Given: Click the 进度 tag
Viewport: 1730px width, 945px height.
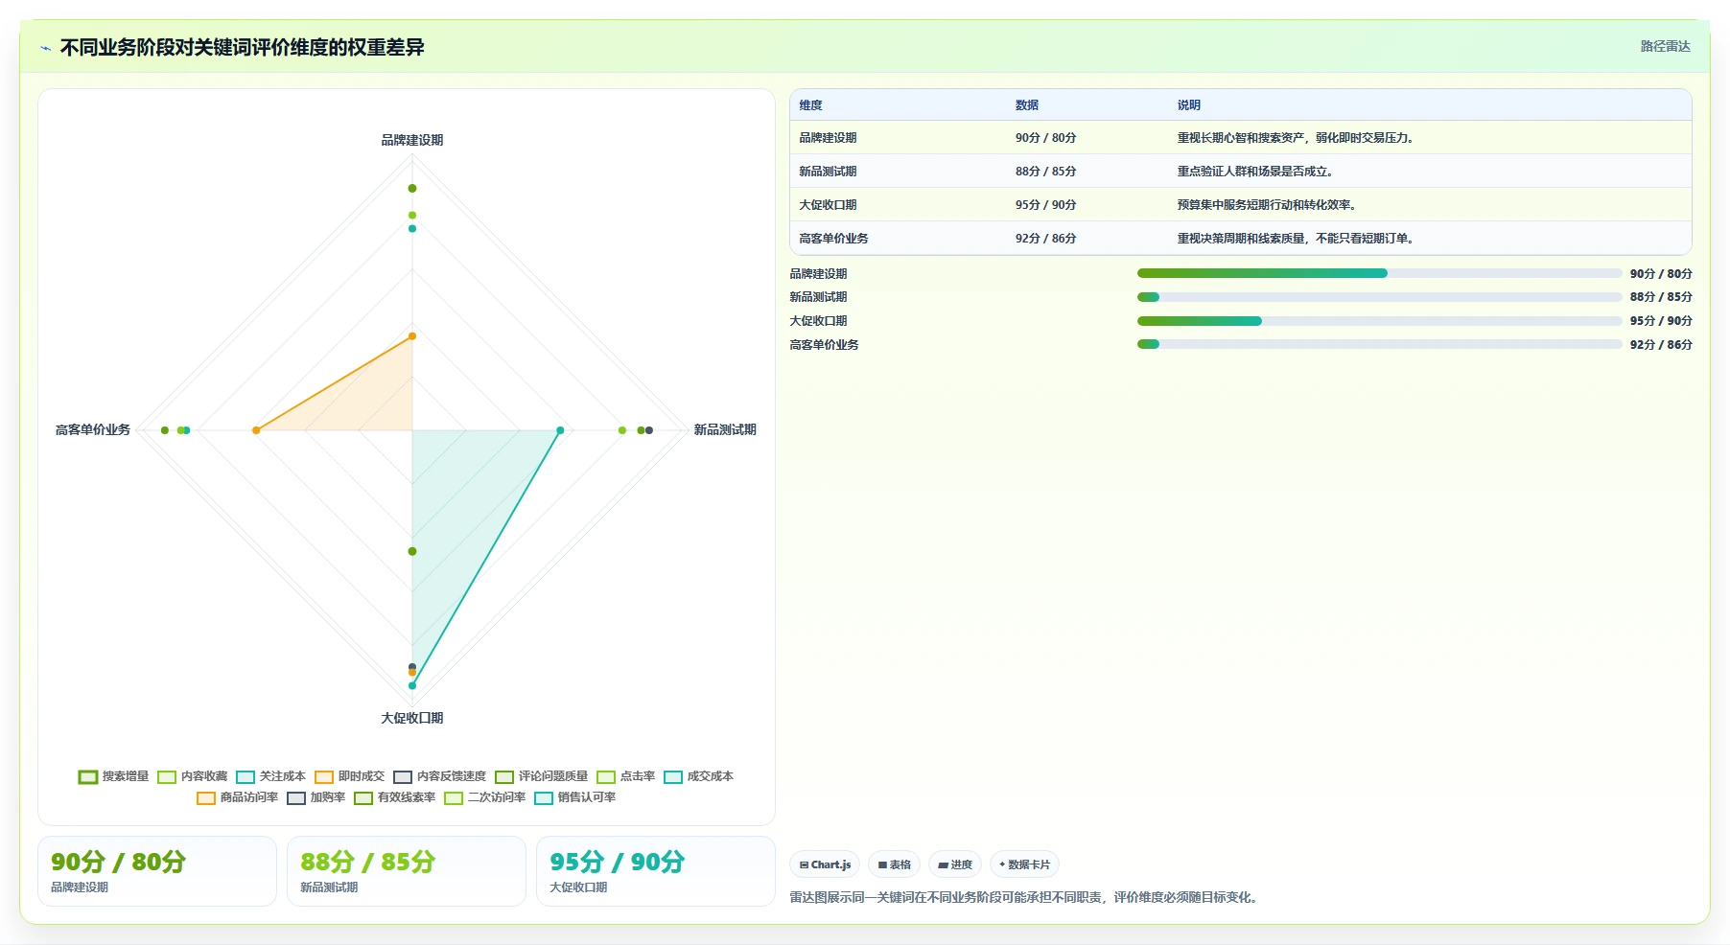Looking at the screenshot, I should point(955,864).
